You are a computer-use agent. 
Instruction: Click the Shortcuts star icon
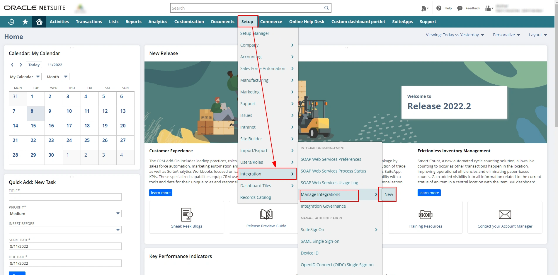click(25, 22)
